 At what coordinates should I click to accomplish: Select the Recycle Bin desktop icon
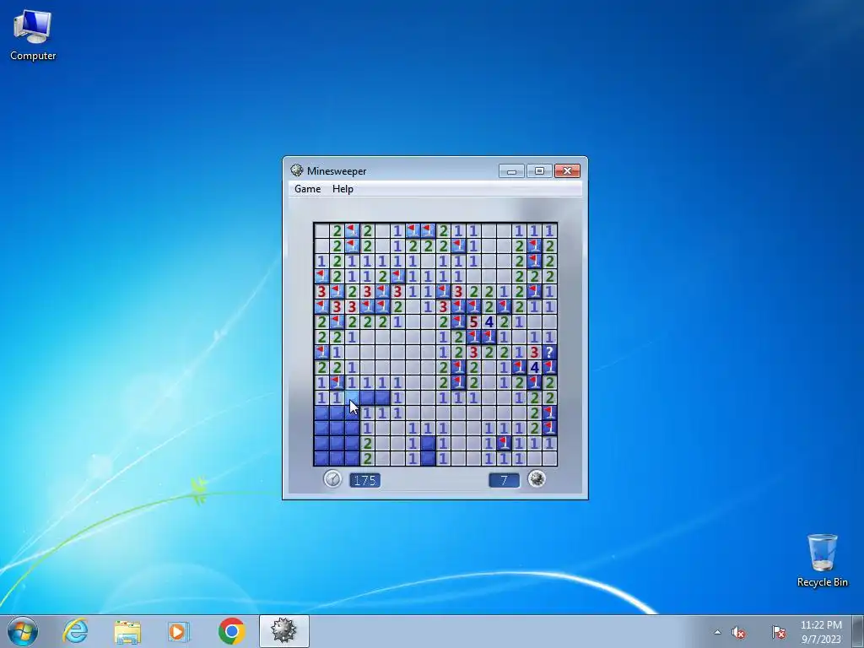coord(822,560)
